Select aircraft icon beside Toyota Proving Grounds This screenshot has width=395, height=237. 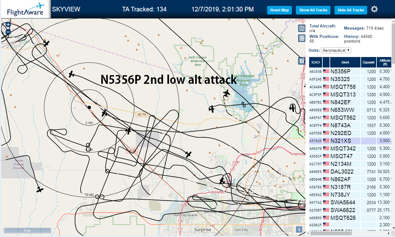tap(40, 190)
